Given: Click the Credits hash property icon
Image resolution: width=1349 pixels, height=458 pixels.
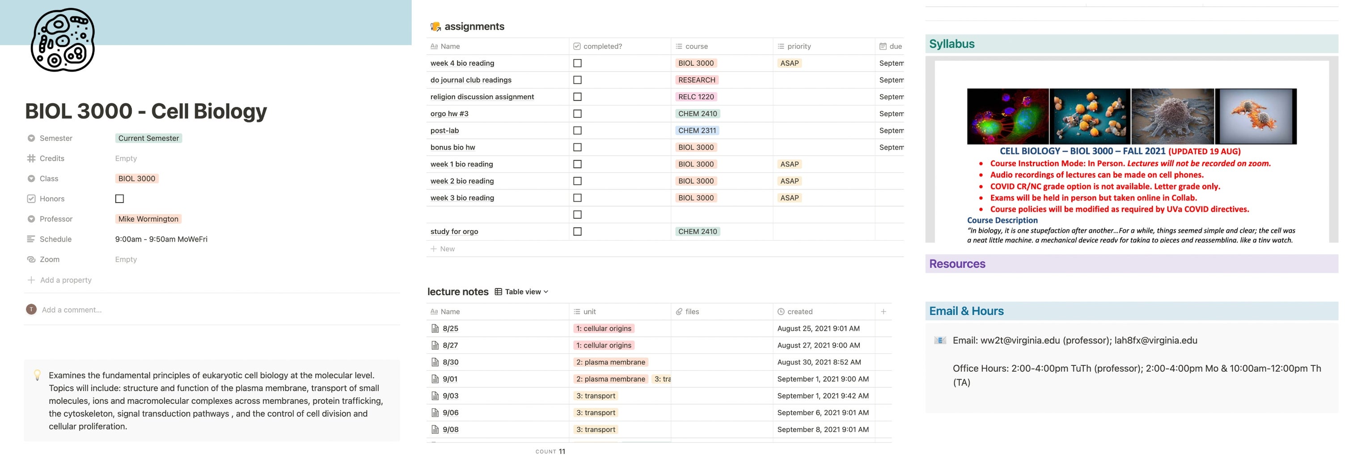Looking at the screenshot, I should [31, 158].
